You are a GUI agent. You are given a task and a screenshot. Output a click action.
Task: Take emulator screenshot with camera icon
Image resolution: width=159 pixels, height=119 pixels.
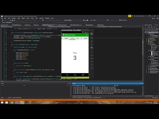click(x=91, y=48)
